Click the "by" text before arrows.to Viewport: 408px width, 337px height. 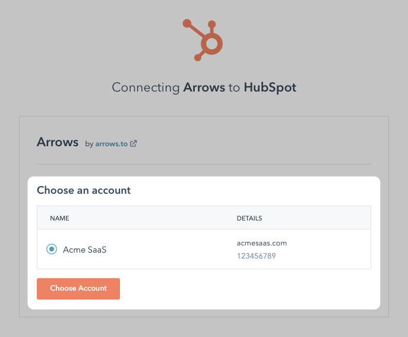point(89,143)
